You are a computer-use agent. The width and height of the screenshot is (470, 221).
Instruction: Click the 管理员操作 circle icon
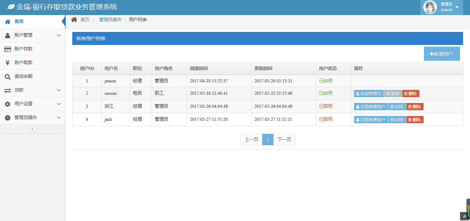[8, 118]
